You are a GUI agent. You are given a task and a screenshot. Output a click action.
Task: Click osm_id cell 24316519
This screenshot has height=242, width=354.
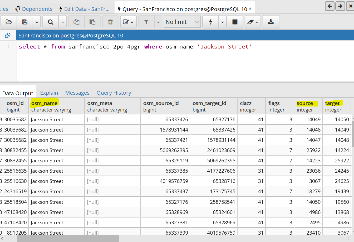coord(16,191)
